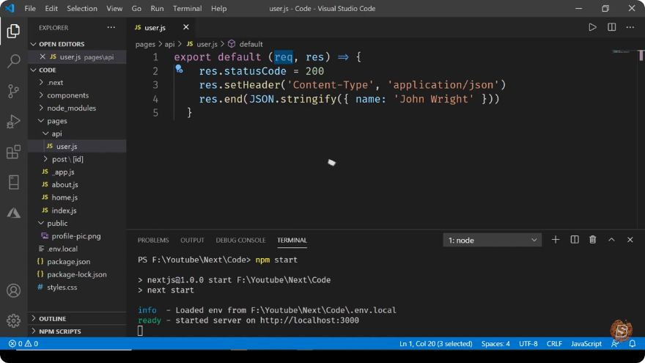Create a new terminal with plus icon
The width and height of the screenshot is (645, 363).
coord(556,240)
